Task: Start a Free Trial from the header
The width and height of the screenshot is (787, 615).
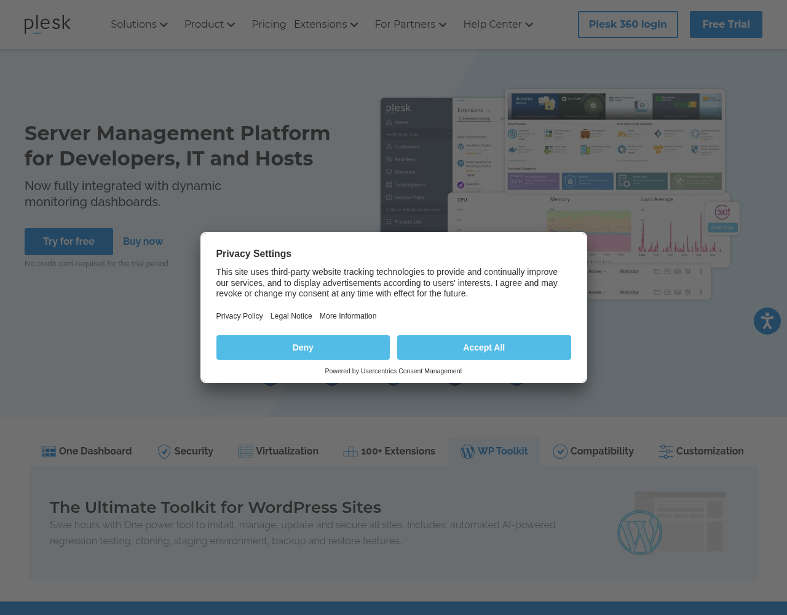Action: (726, 25)
